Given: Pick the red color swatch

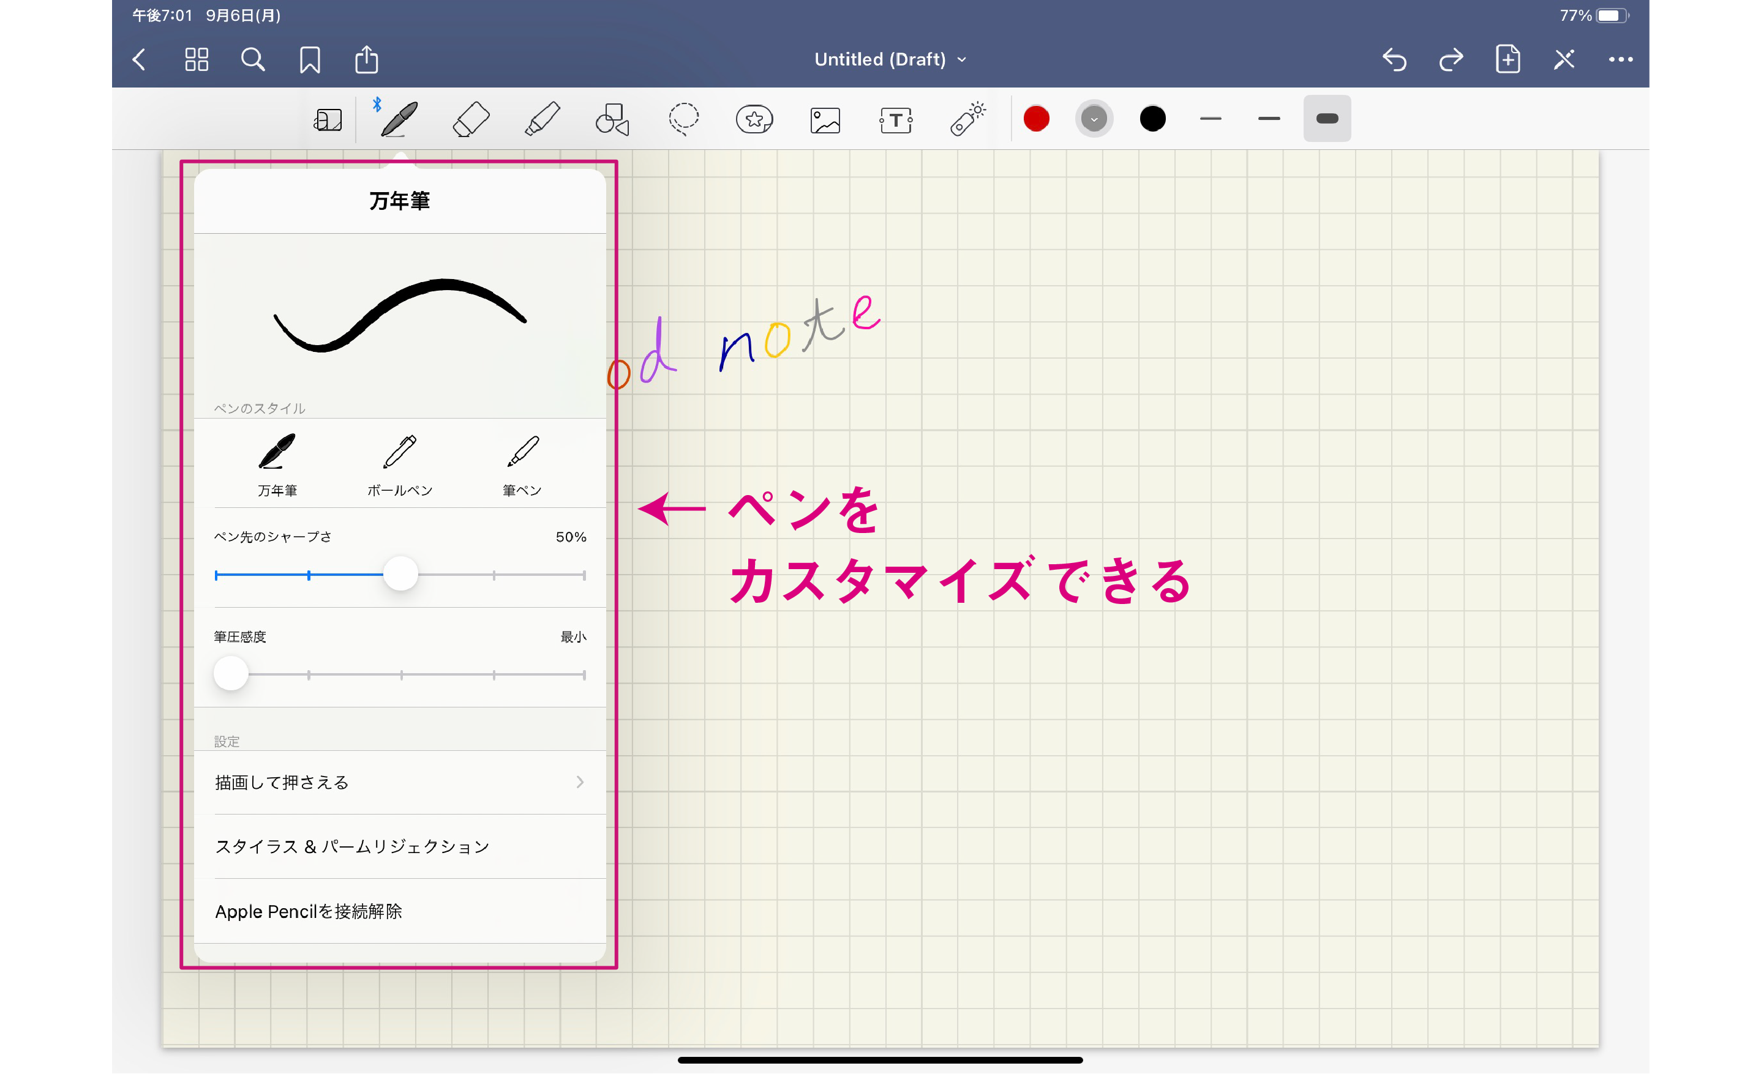Looking at the screenshot, I should click(x=1035, y=119).
